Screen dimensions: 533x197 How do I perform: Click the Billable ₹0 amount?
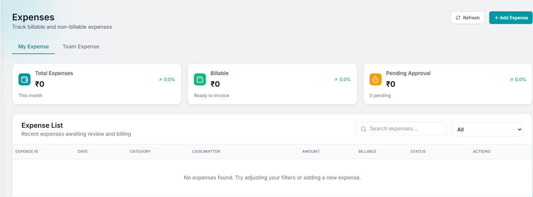[x=215, y=84]
